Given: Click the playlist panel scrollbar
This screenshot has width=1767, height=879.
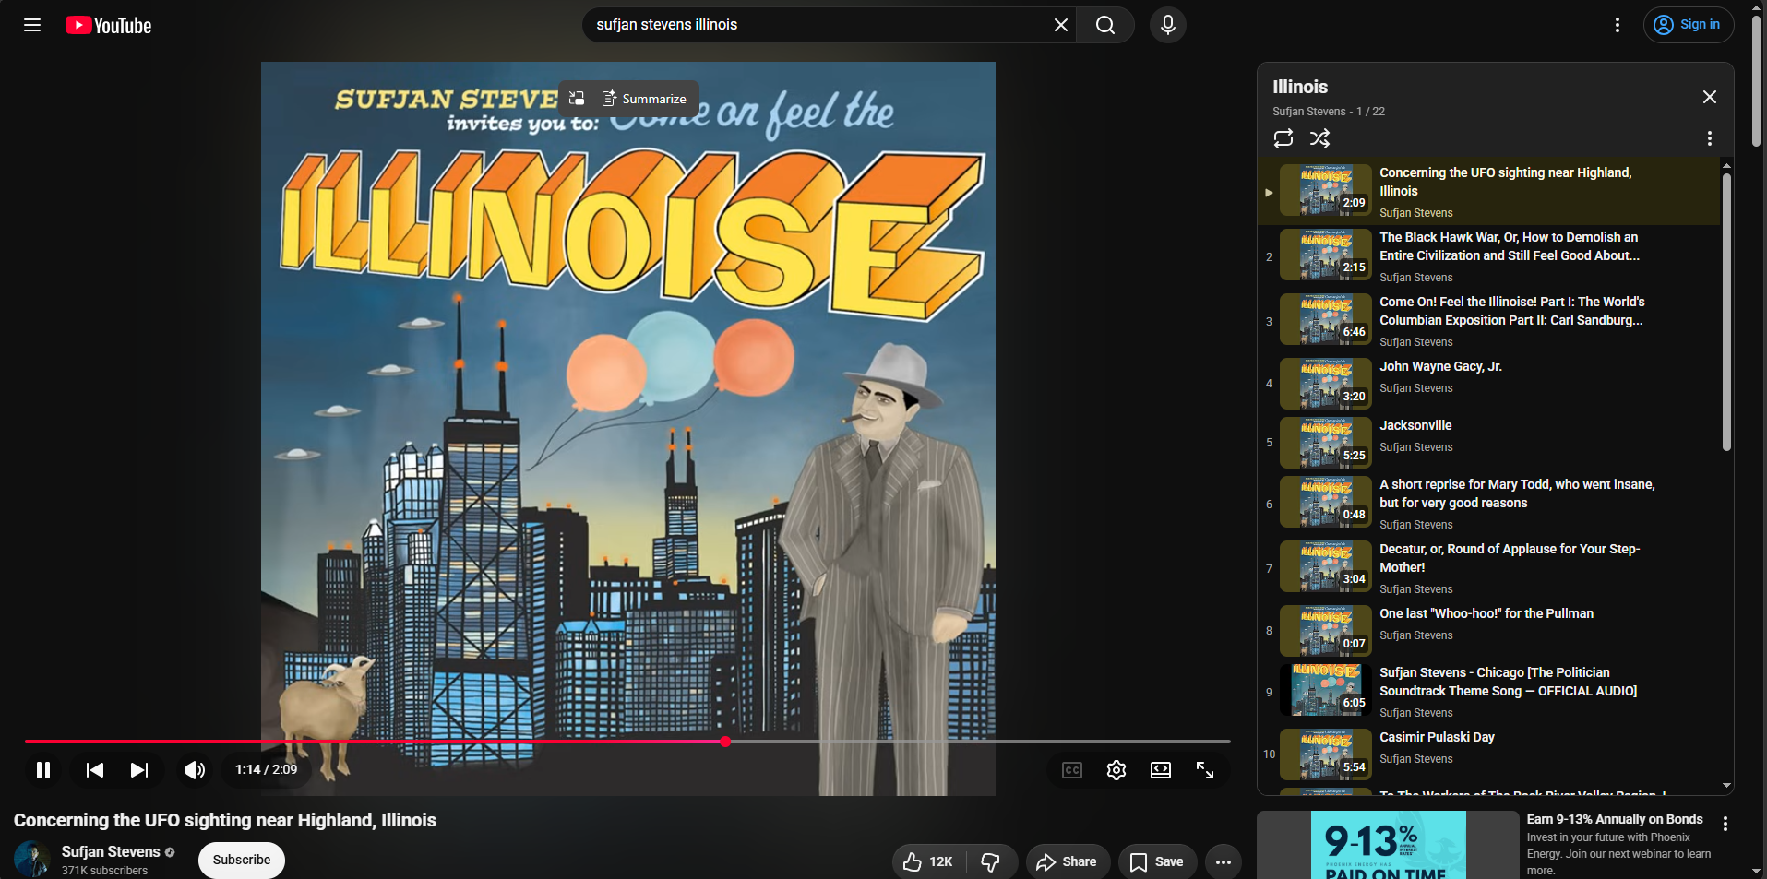Looking at the screenshot, I should pos(1726,312).
